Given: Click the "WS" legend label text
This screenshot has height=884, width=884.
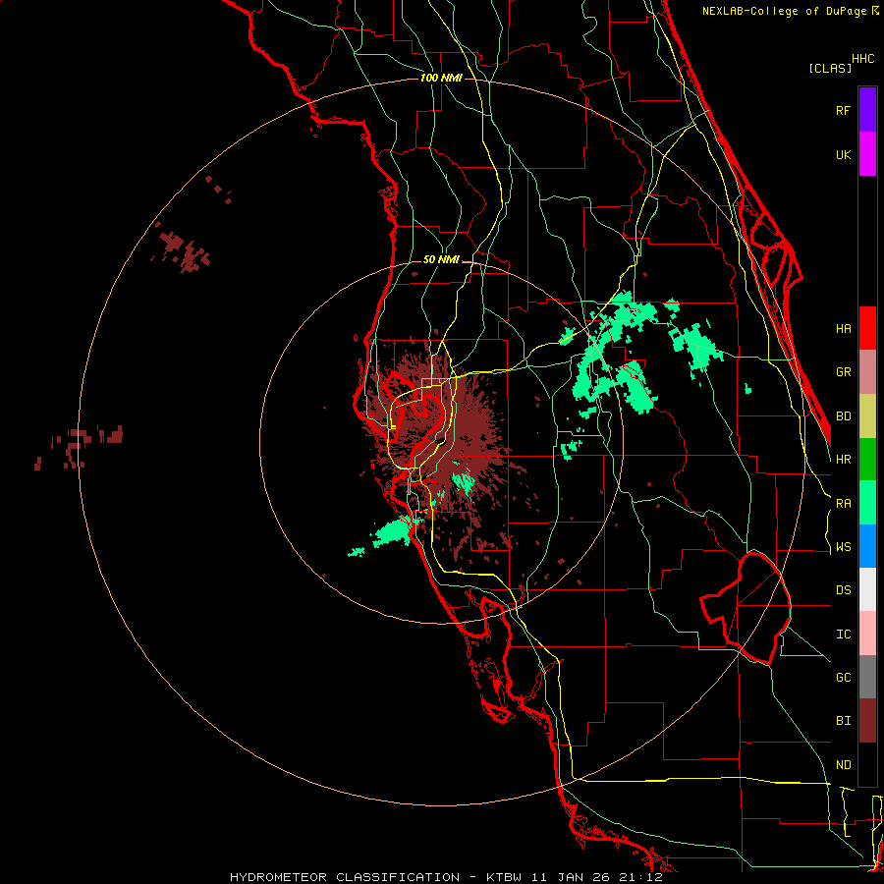Looking at the screenshot, I should (x=843, y=547).
